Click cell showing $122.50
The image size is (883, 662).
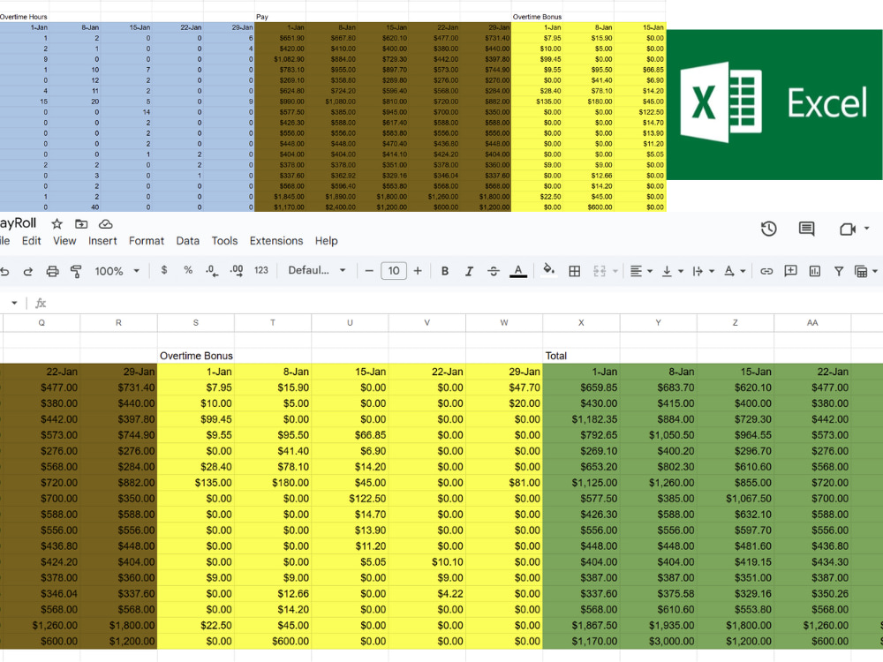(x=350, y=499)
